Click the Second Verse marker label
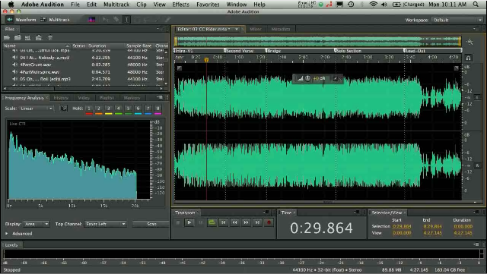This screenshot has width=487, height=274. pyautogui.click(x=240, y=51)
